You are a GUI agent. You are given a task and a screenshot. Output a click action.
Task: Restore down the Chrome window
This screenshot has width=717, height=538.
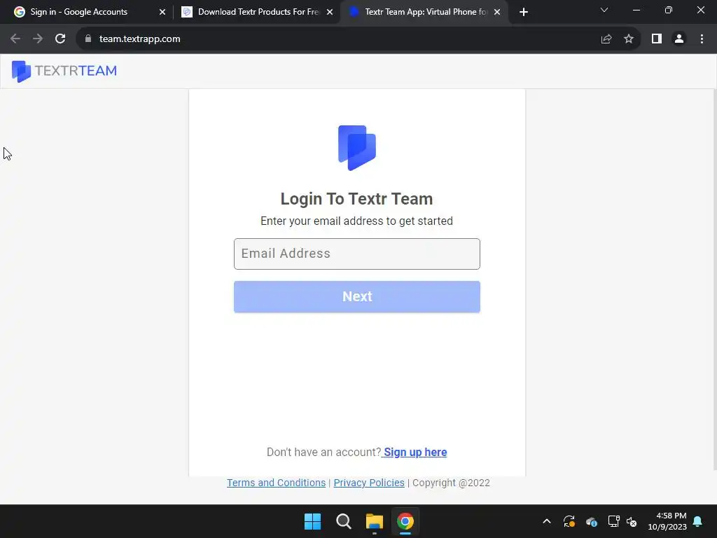point(669,10)
